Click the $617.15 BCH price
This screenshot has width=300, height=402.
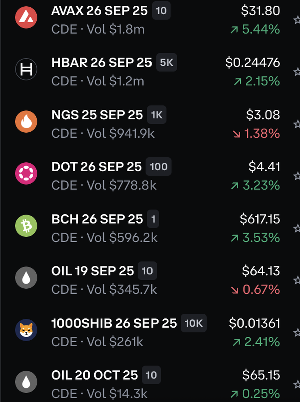coord(260,219)
